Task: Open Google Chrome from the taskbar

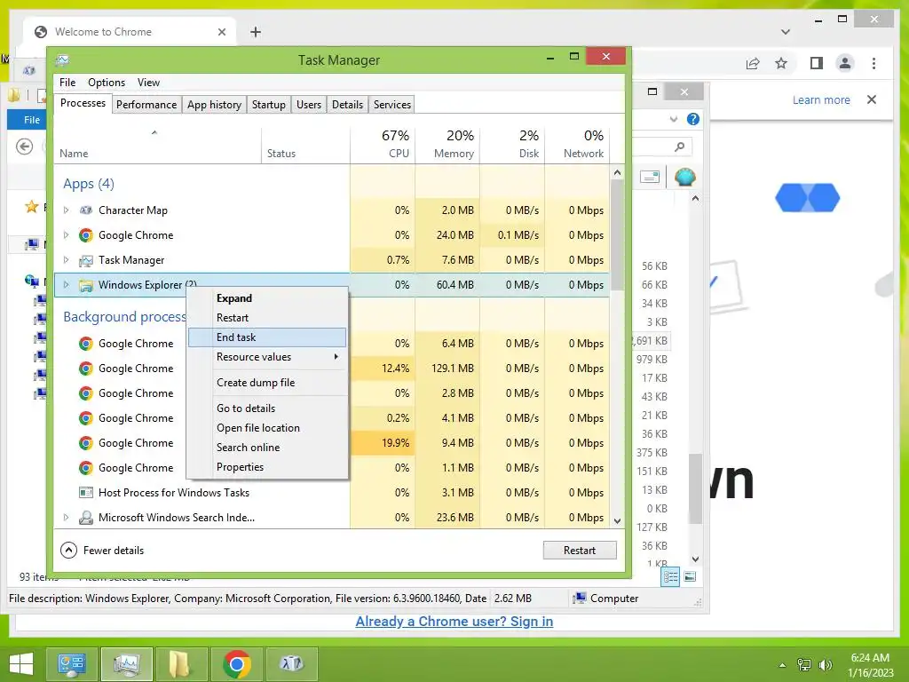Action: click(236, 664)
